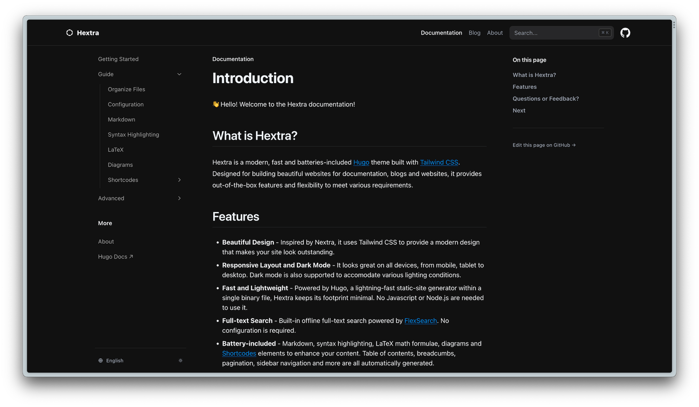699x407 pixels.
Task: Jump to Questions or Feedback? section
Action: tap(545, 99)
